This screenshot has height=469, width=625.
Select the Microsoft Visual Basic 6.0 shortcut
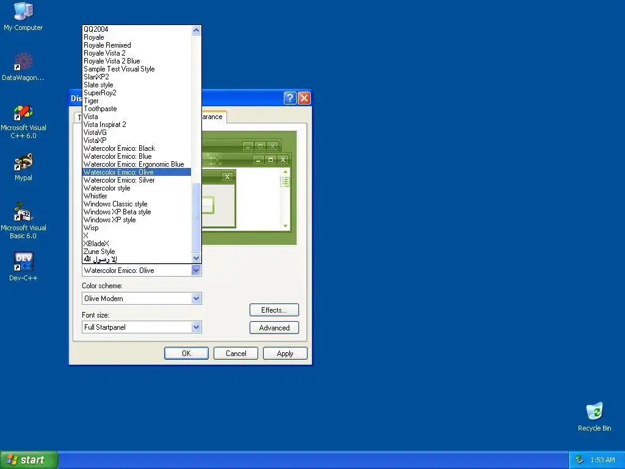[x=23, y=220]
